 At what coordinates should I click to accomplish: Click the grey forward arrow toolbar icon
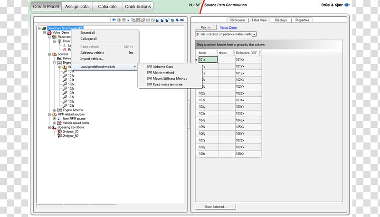(x=119, y=20)
